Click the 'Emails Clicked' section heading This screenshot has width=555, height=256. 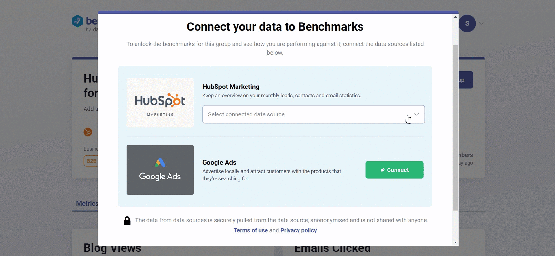332,248
